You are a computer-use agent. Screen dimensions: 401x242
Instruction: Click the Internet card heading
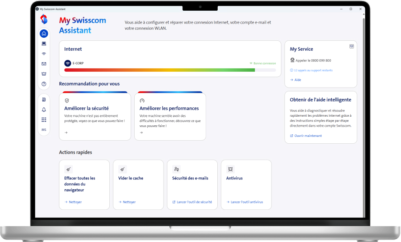[73, 49]
